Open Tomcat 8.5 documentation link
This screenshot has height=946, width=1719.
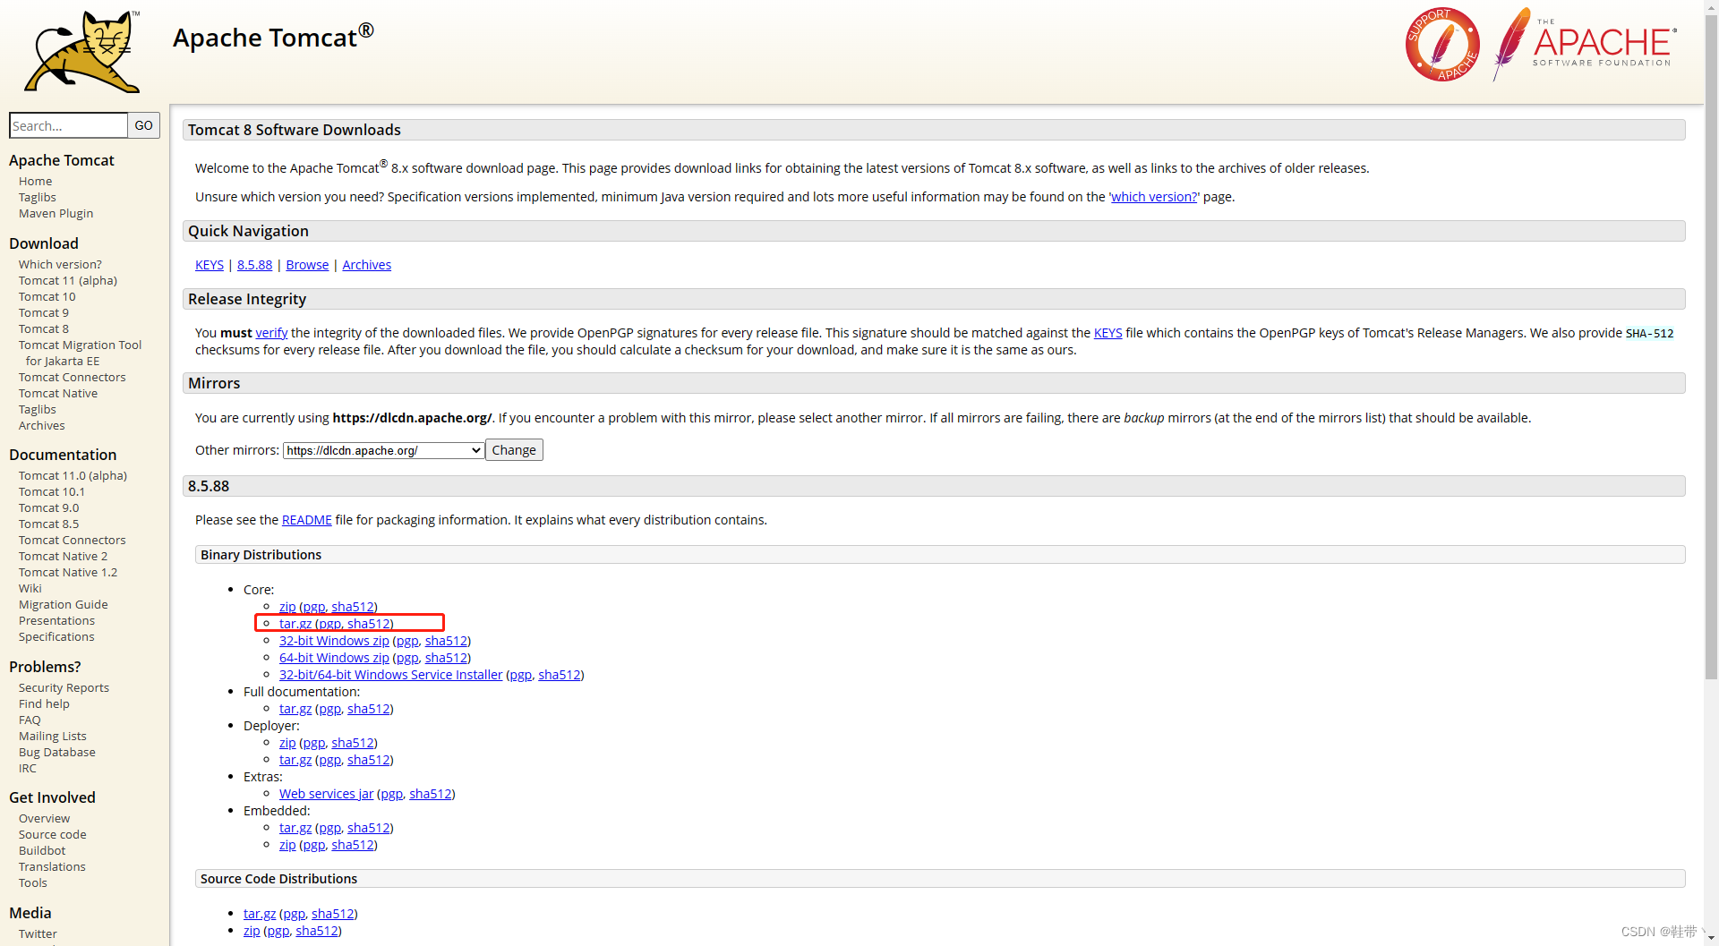point(48,524)
